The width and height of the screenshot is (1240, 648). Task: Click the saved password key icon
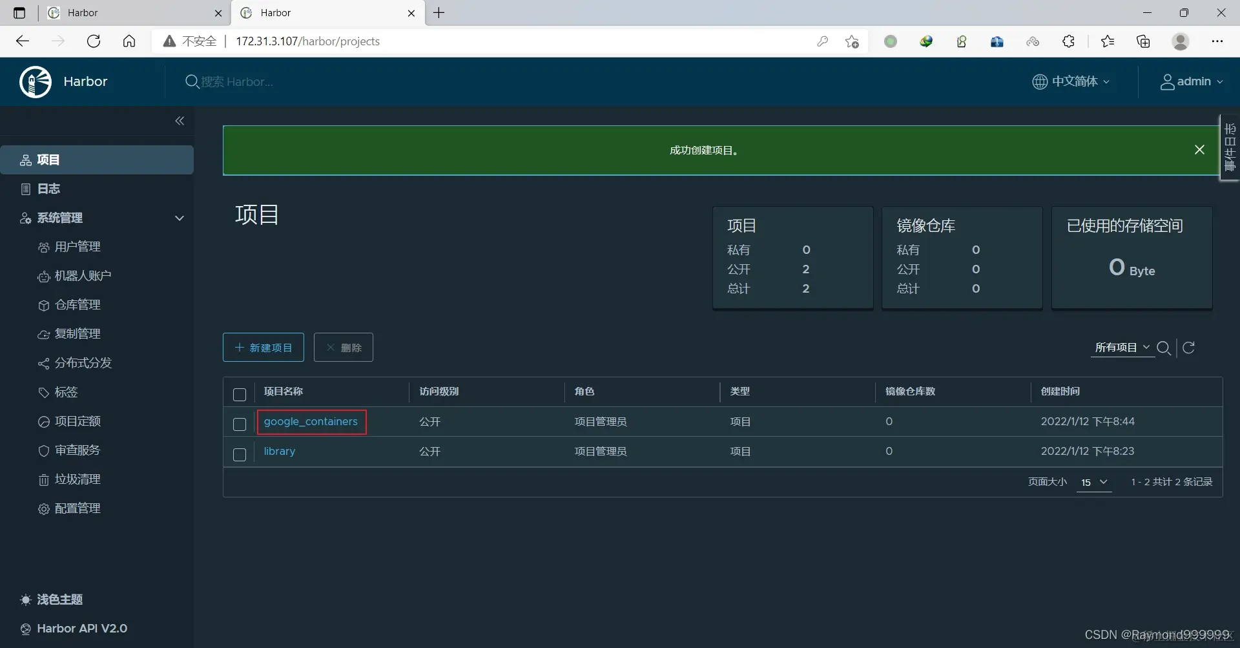pyautogui.click(x=822, y=41)
